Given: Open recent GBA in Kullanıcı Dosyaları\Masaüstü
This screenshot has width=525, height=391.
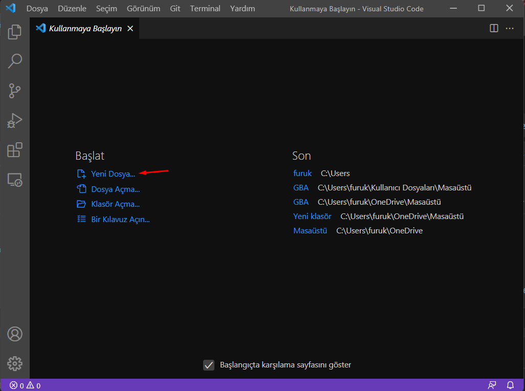Looking at the screenshot, I should coord(301,187).
